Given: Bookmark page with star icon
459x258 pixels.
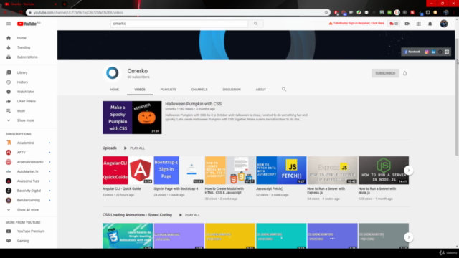Looking at the screenshot, I should (x=326, y=13).
